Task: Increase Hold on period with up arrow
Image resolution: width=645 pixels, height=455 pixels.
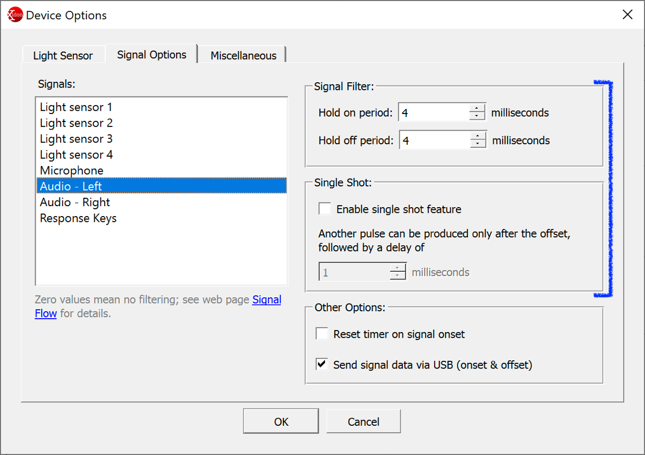Action: click(x=477, y=108)
